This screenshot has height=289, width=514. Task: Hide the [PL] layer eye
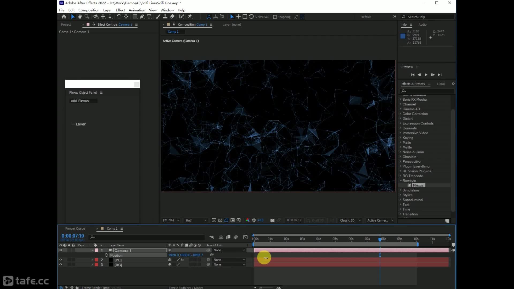coord(61,260)
